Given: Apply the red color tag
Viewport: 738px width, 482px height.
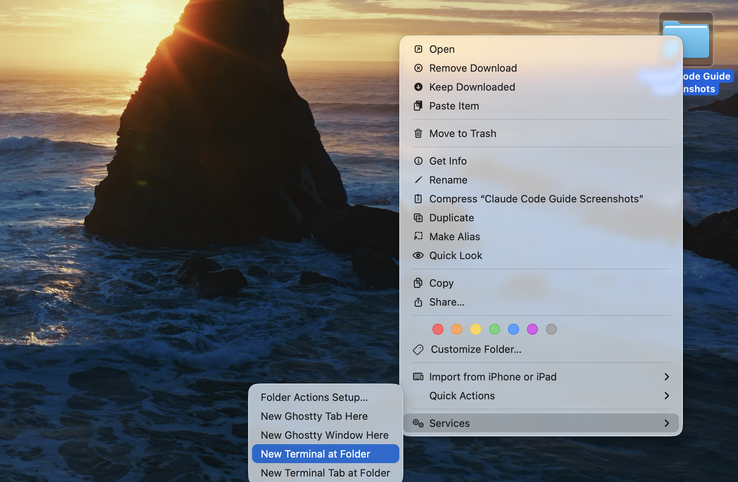Looking at the screenshot, I should [x=438, y=329].
